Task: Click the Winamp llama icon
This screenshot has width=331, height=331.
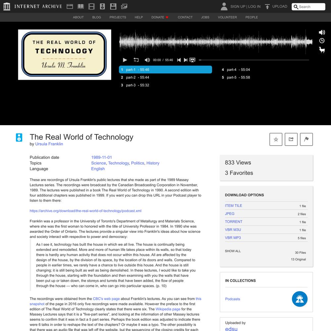Action: pos(322,50)
